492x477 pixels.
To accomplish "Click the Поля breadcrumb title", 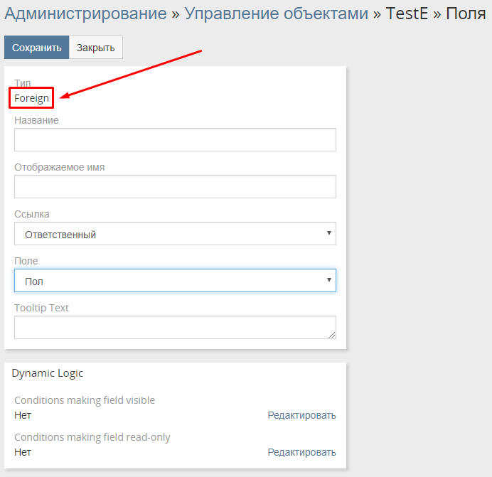I will (x=466, y=14).
